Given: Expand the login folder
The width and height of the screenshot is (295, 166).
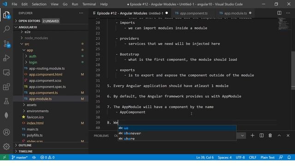Looking at the screenshot, I should tap(31, 62).
